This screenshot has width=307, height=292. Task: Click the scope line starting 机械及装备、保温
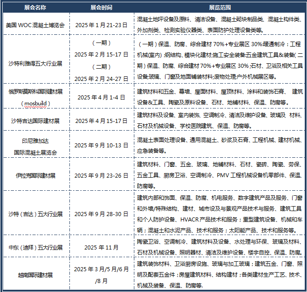tap(170, 285)
